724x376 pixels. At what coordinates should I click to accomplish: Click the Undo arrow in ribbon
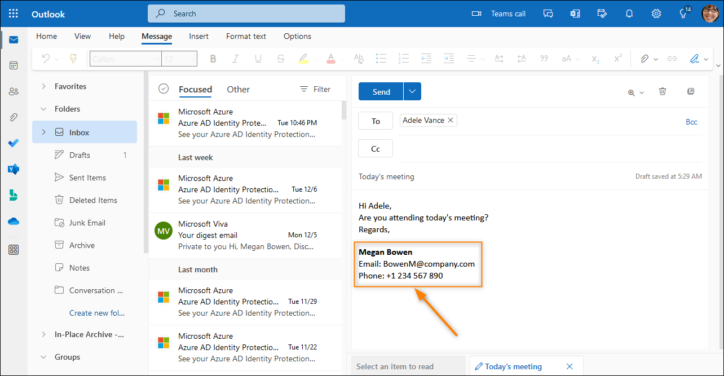pyautogui.click(x=46, y=58)
